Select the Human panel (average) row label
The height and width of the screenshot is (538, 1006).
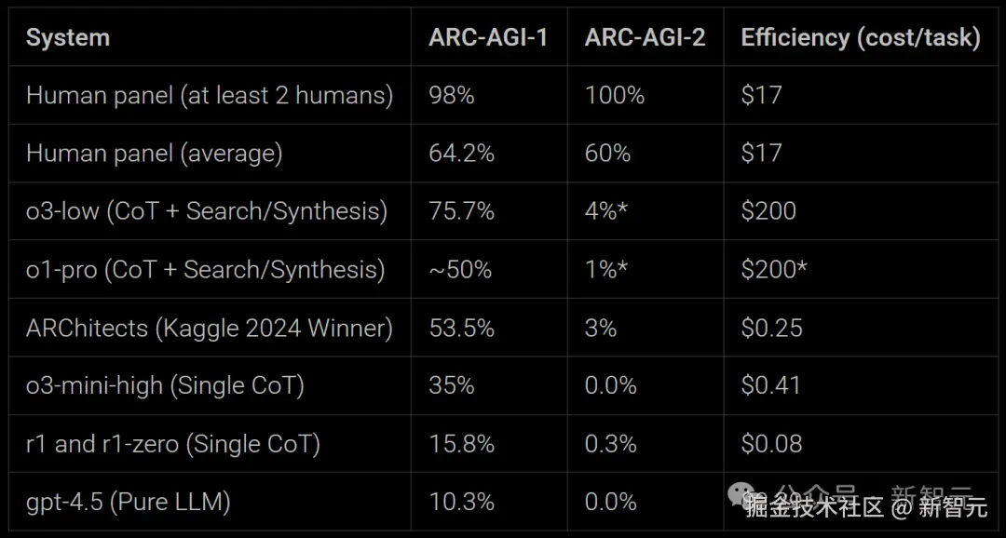pyautogui.click(x=154, y=153)
